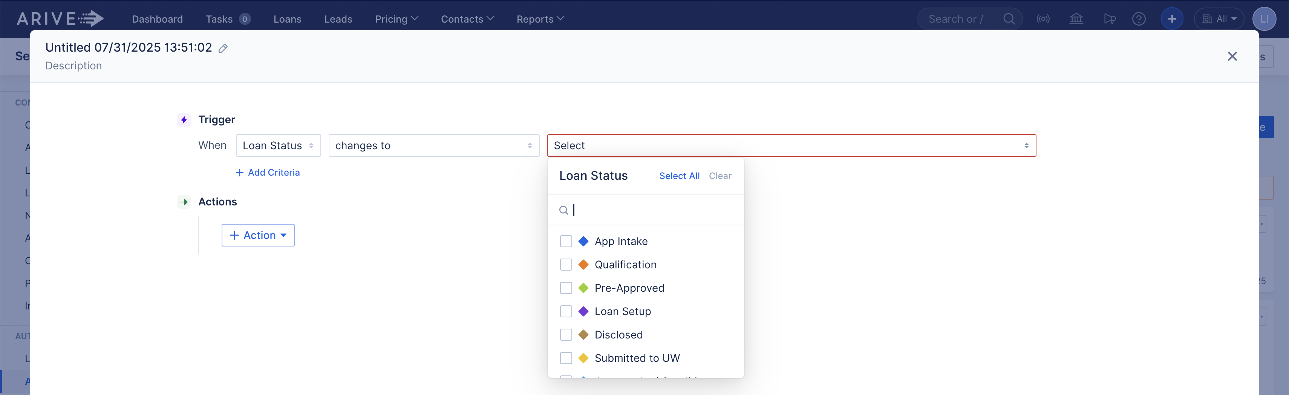Check the Submitted to UW checkbox

click(x=566, y=357)
